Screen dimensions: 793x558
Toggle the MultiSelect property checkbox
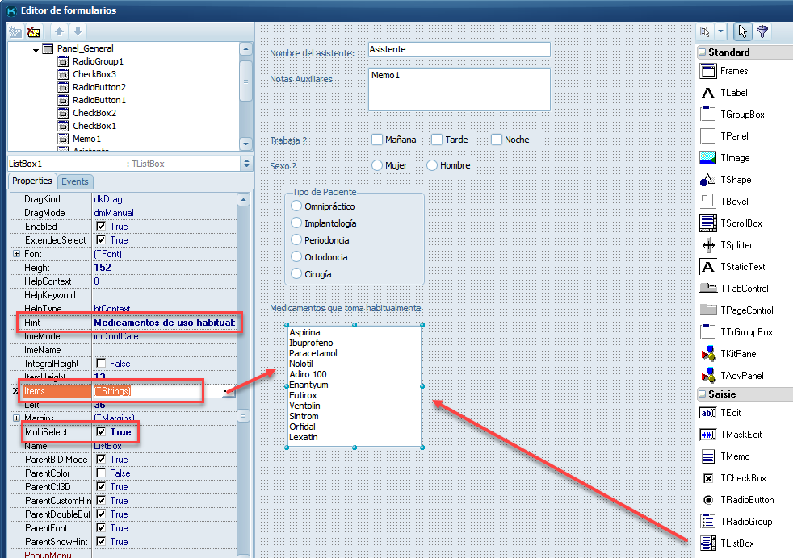(x=101, y=432)
